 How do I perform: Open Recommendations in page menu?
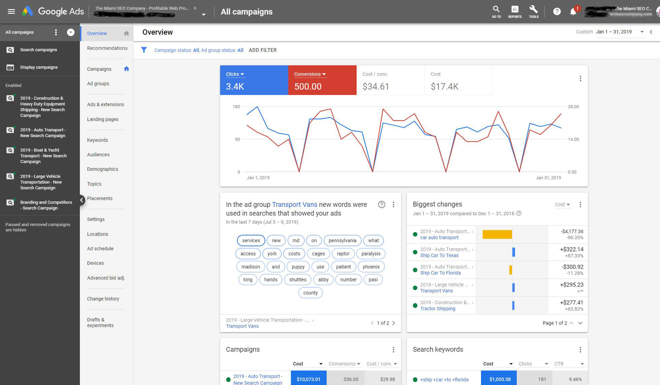coord(107,48)
